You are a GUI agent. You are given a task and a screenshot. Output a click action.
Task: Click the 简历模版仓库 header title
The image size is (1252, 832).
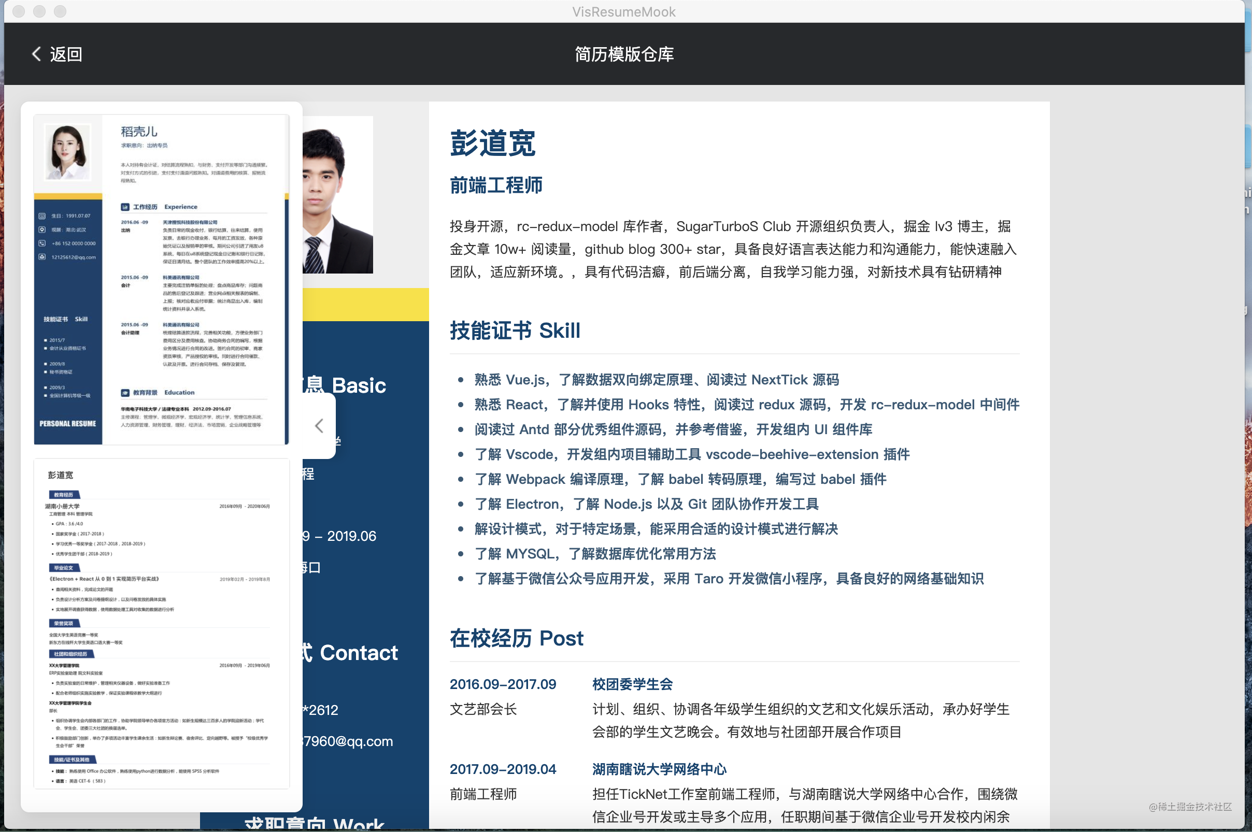(x=624, y=54)
